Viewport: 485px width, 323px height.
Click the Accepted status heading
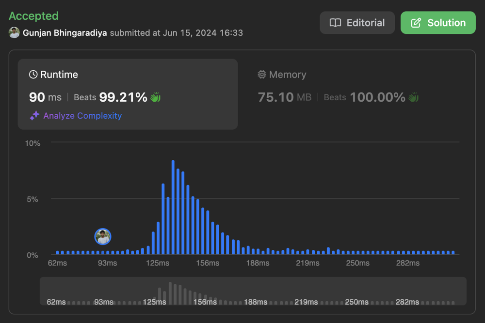tap(33, 16)
